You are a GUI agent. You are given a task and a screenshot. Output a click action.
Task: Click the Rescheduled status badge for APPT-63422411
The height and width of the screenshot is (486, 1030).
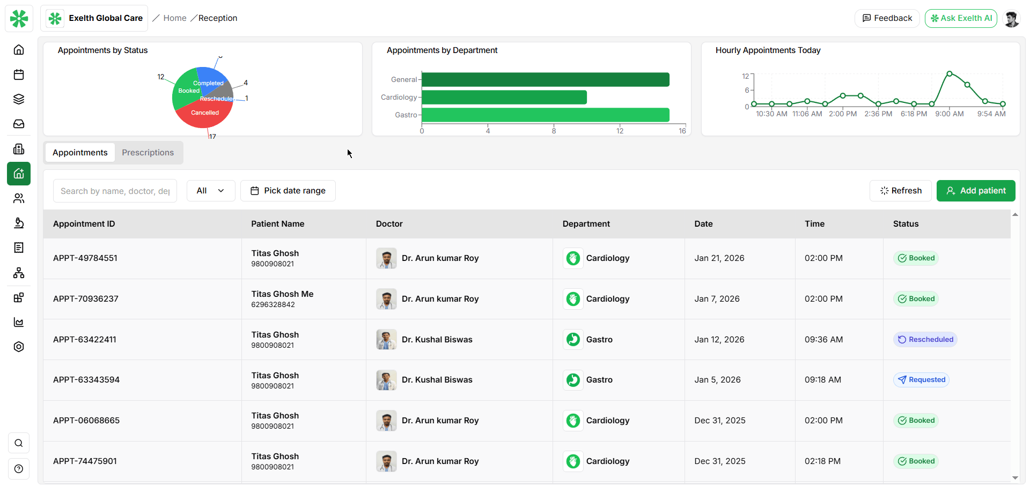point(925,339)
